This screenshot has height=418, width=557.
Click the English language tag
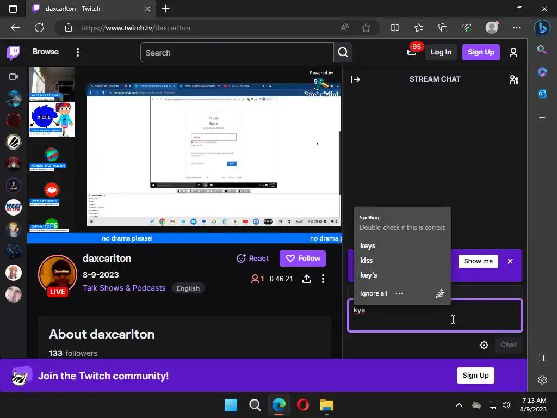(x=188, y=288)
